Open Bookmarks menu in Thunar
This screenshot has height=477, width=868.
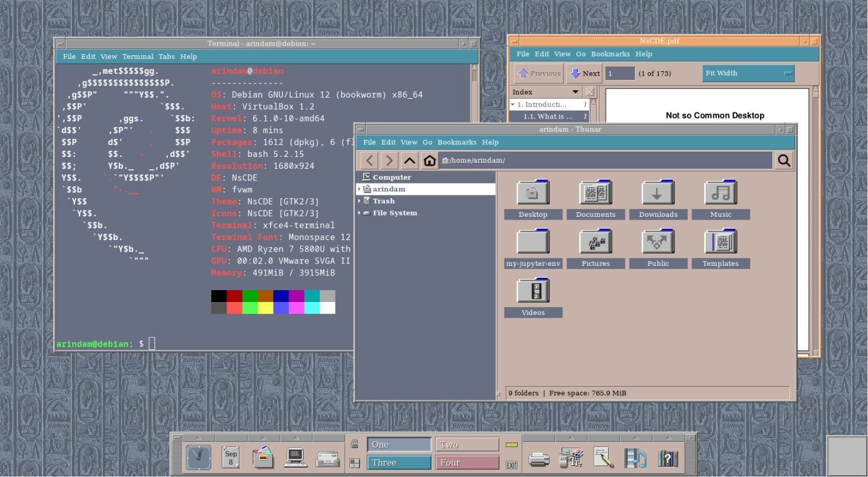click(x=457, y=142)
